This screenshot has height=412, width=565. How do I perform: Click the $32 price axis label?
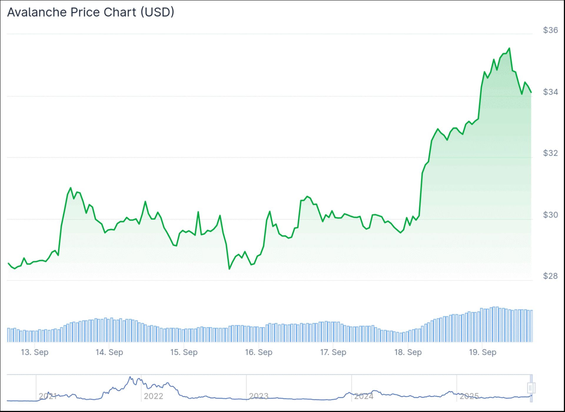550,153
